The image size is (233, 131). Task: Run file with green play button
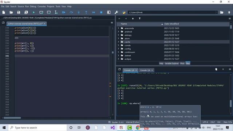[x=33, y=12]
